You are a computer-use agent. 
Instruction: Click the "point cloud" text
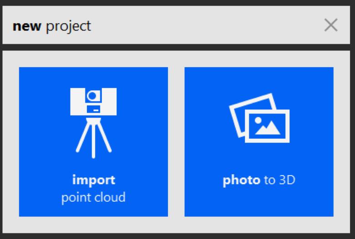tap(93, 197)
